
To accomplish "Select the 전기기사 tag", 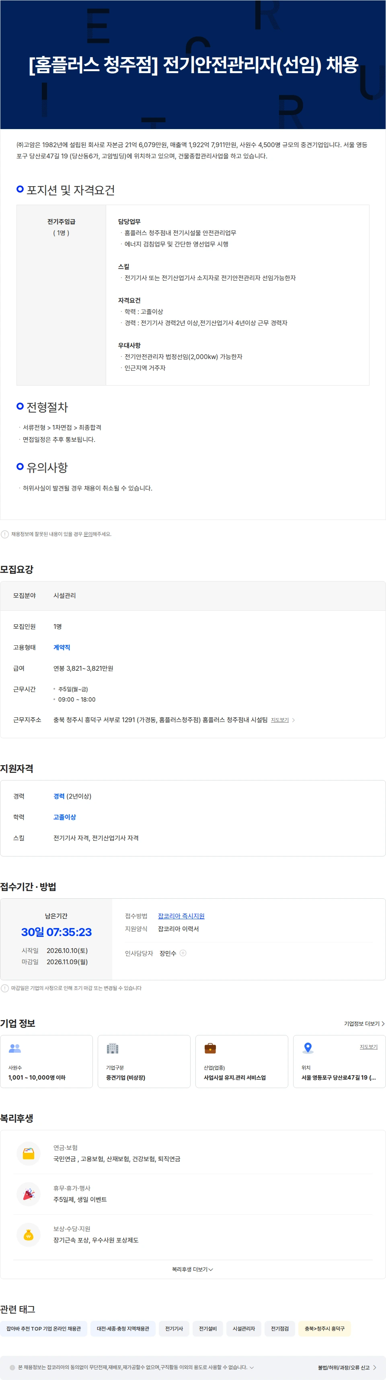I will coord(174,1329).
